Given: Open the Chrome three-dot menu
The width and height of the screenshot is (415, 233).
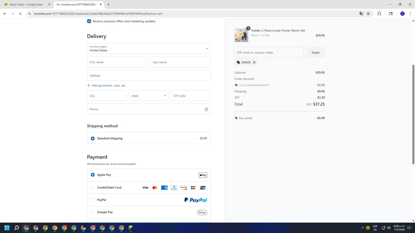Looking at the screenshot, I should [x=410, y=14].
